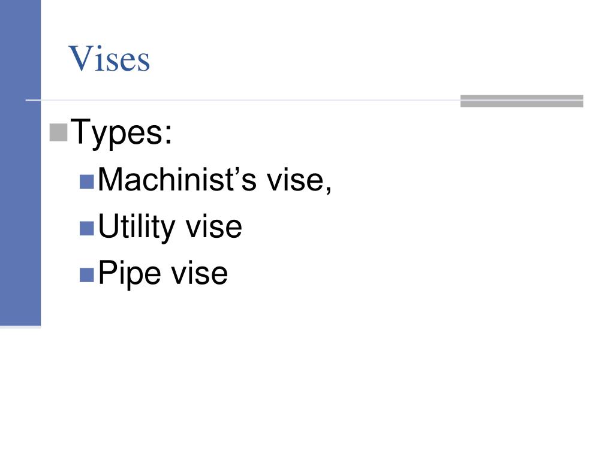Select the gray double bar decoration at right

pos(522,101)
